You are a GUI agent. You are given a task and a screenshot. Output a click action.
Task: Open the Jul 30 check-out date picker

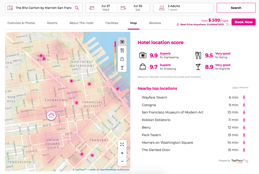134,8
